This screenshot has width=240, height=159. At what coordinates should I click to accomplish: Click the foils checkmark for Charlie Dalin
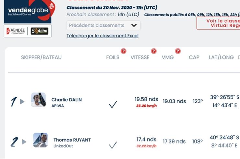tap(113, 104)
